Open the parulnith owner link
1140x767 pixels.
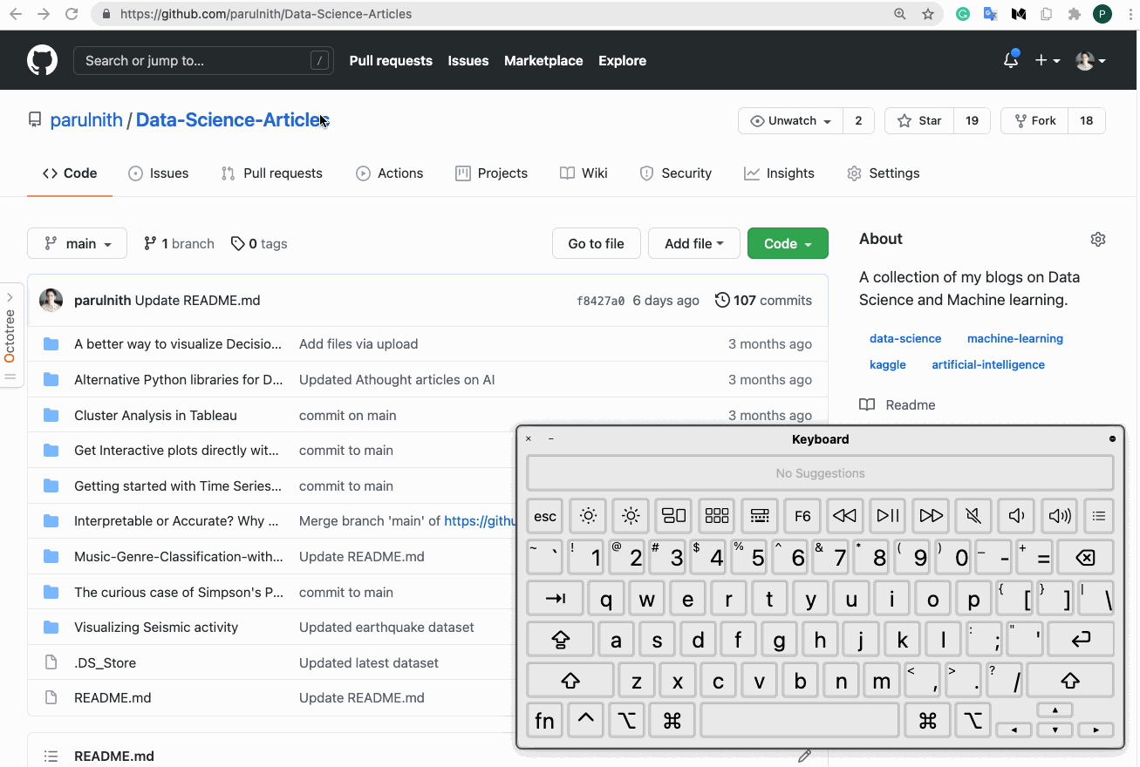(86, 120)
